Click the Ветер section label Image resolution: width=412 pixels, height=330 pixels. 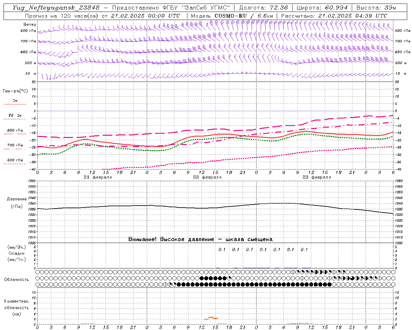point(30,24)
